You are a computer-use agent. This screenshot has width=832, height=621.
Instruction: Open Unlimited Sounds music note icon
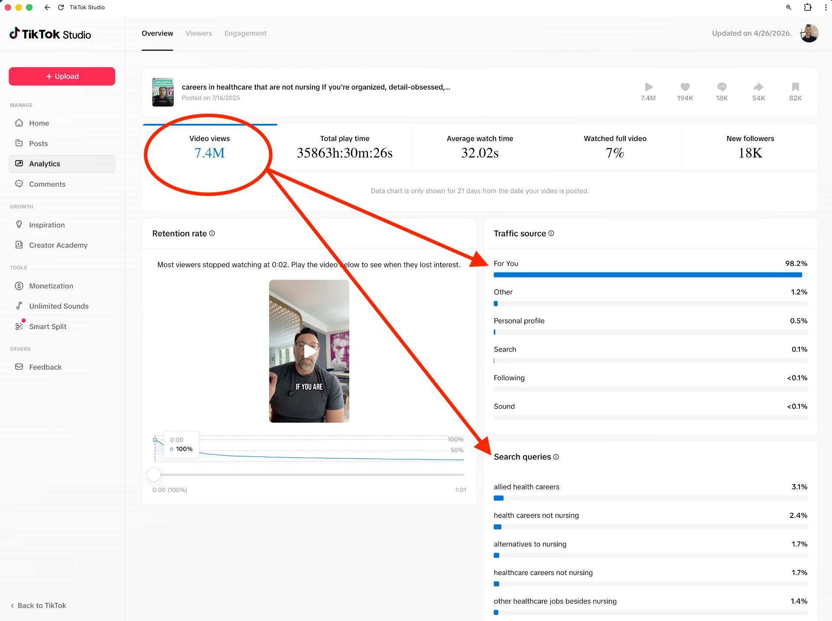[19, 306]
